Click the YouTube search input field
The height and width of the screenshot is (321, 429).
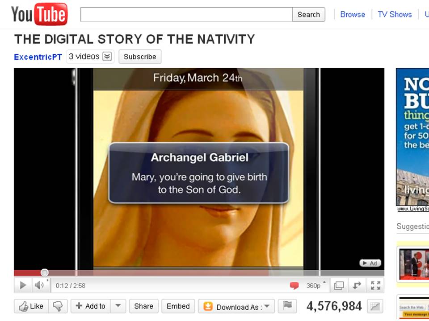[x=186, y=15]
